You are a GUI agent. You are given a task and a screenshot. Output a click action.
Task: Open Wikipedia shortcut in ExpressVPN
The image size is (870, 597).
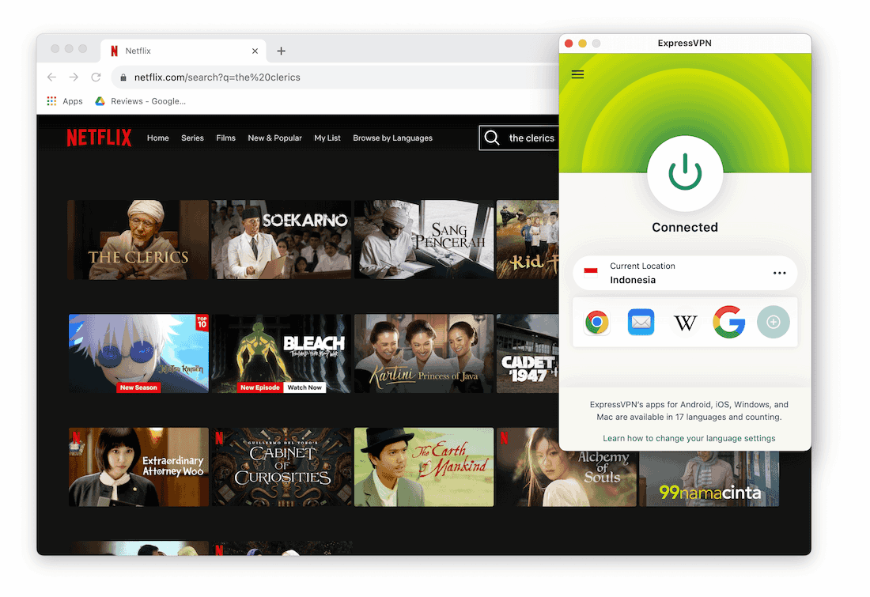685,323
